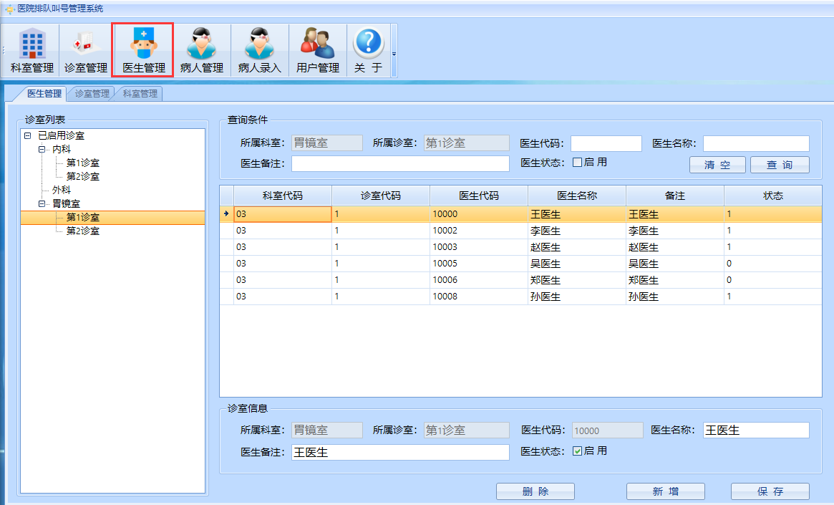Edit 医生名称 field in 诊室信息
Screen dimensions: 834x505
tap(757, 431)
